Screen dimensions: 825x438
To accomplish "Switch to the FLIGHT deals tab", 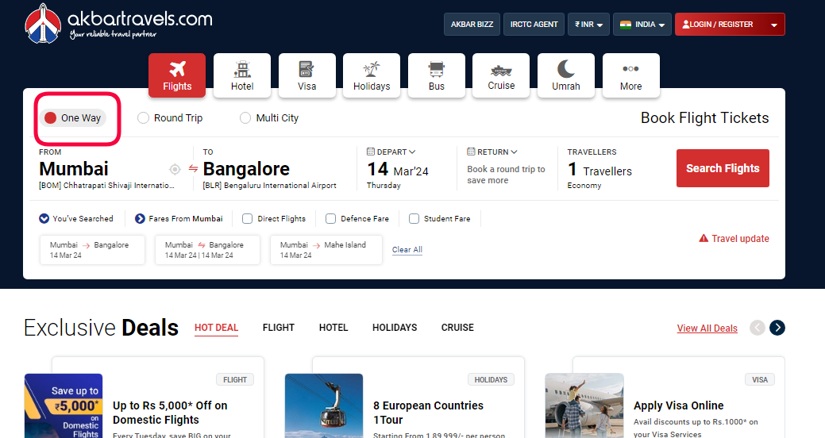I will coord(279,328).
